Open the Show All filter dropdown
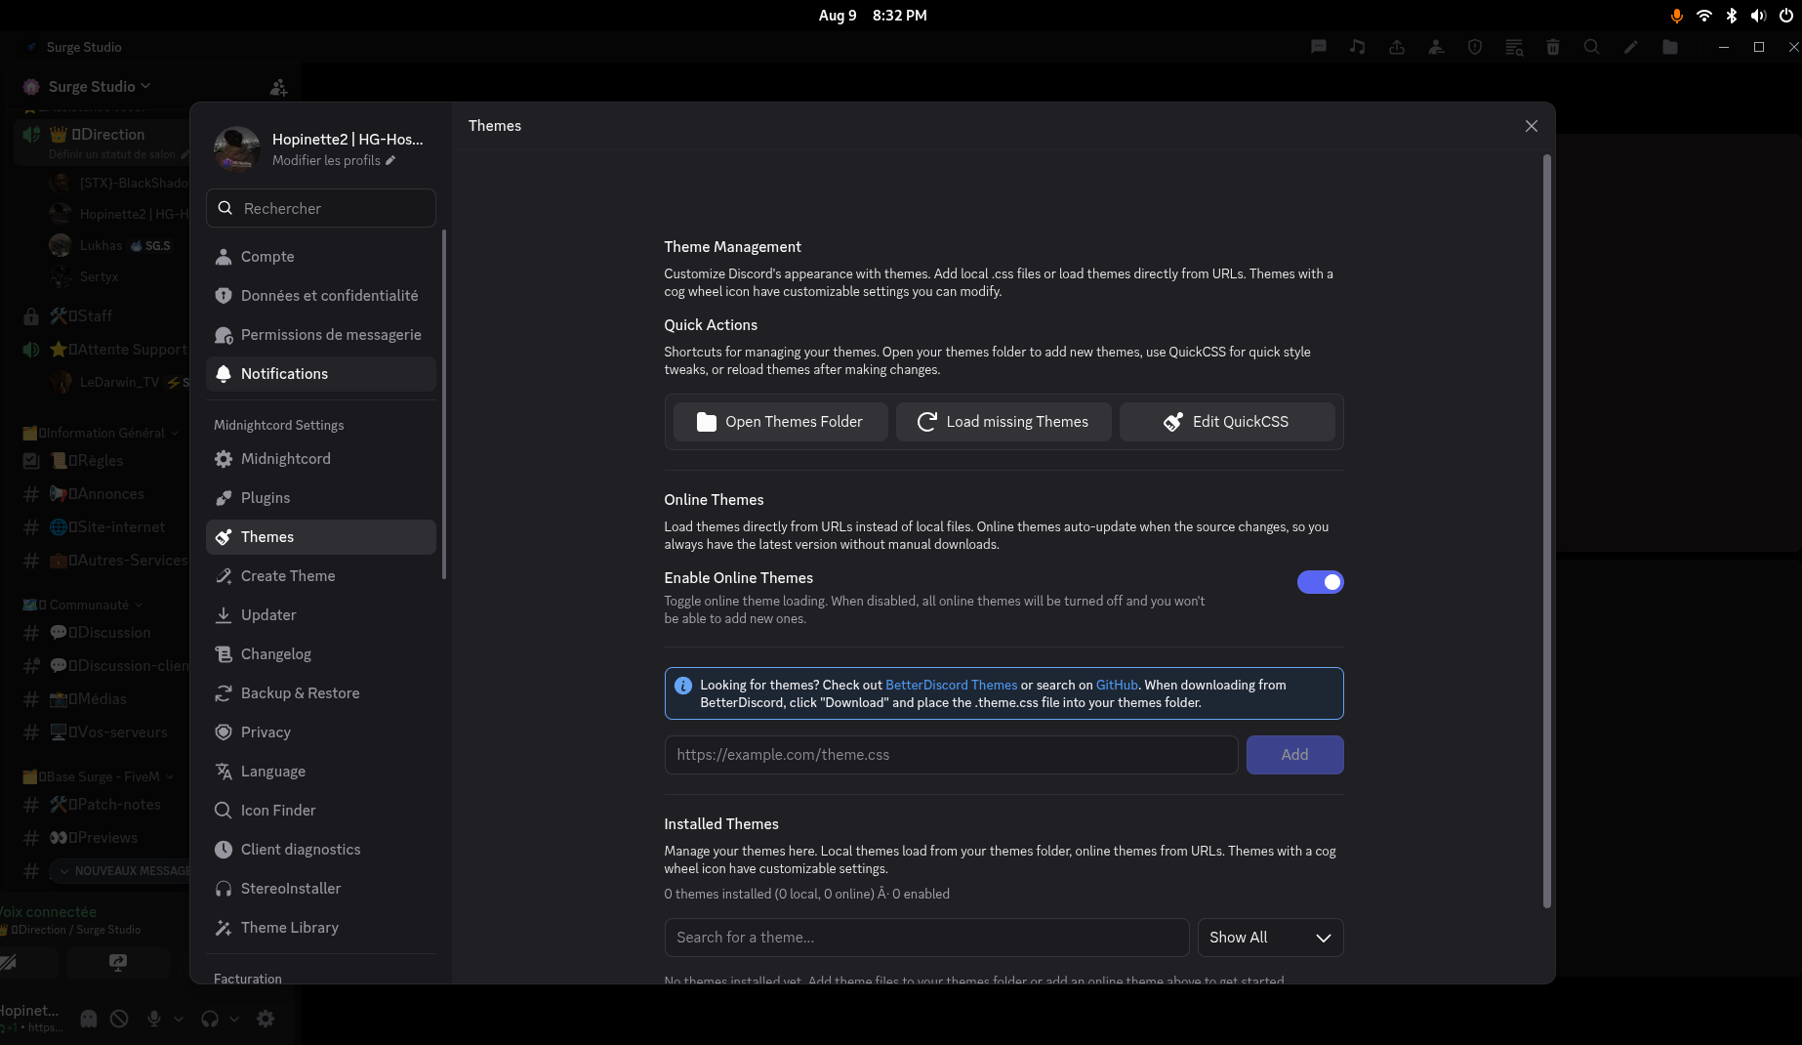 (x=1270, y=938)
